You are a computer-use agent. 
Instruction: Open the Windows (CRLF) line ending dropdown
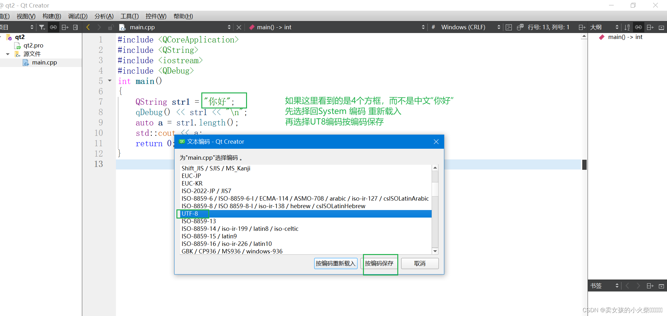[x=498, y=27]
